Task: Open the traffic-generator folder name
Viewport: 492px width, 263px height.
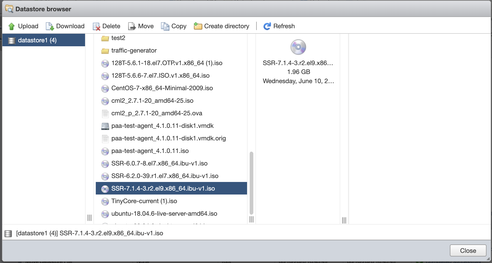Action: pos(134,50)
